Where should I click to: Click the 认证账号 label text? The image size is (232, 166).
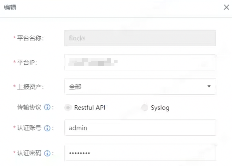coord(29,128)
